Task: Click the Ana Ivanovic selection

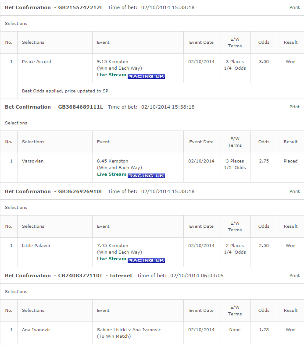Action: (x=36, y=330)
